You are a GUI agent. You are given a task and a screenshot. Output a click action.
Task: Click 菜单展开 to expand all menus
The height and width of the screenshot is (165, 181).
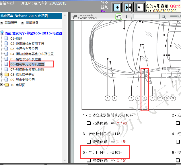point(11,23)
